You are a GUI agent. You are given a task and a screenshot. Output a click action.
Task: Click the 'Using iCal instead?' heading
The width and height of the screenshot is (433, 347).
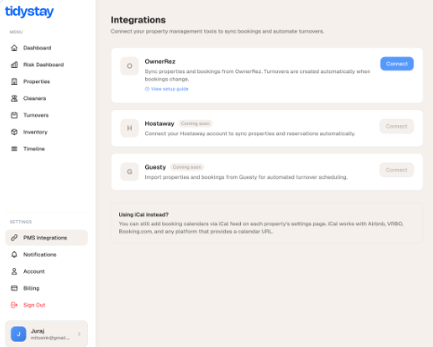click(x=143, y=215)
